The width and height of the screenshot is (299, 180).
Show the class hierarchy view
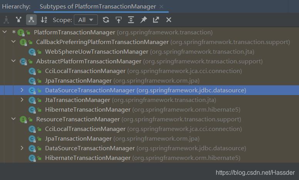(x=6, y=20)
